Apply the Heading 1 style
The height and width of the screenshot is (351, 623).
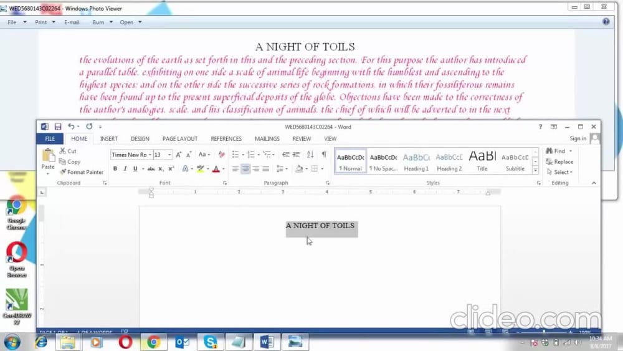416,162
